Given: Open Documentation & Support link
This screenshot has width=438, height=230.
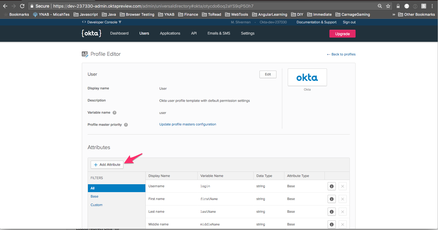Looking at the screenshot, I should [x=316, y=22].
